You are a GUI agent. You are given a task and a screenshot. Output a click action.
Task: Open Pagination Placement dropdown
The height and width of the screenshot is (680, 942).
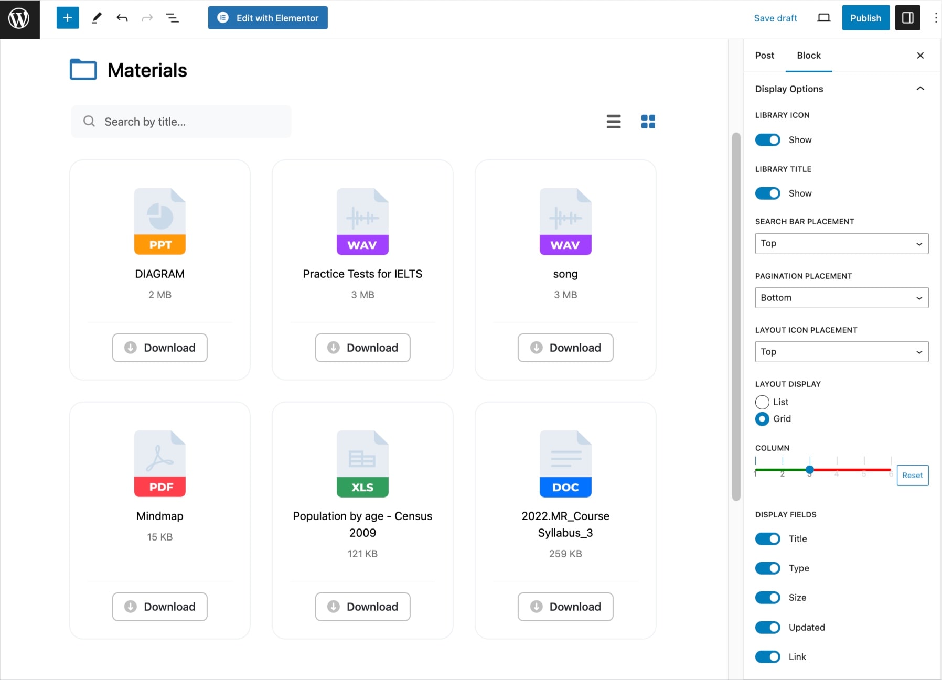click(841, 298)
